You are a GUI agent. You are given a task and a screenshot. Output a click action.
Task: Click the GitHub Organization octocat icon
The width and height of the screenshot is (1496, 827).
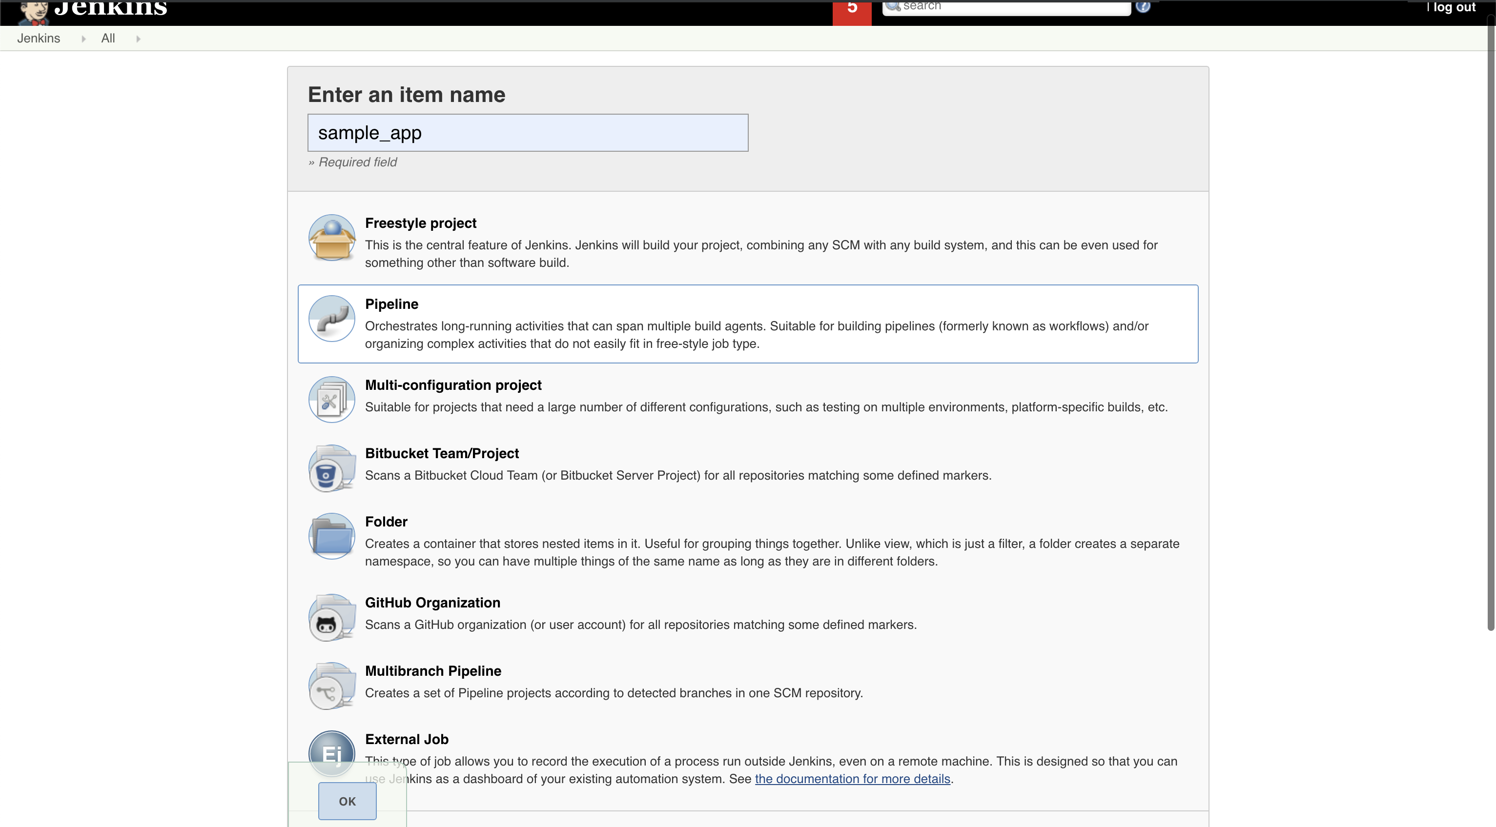click(331, 618)
